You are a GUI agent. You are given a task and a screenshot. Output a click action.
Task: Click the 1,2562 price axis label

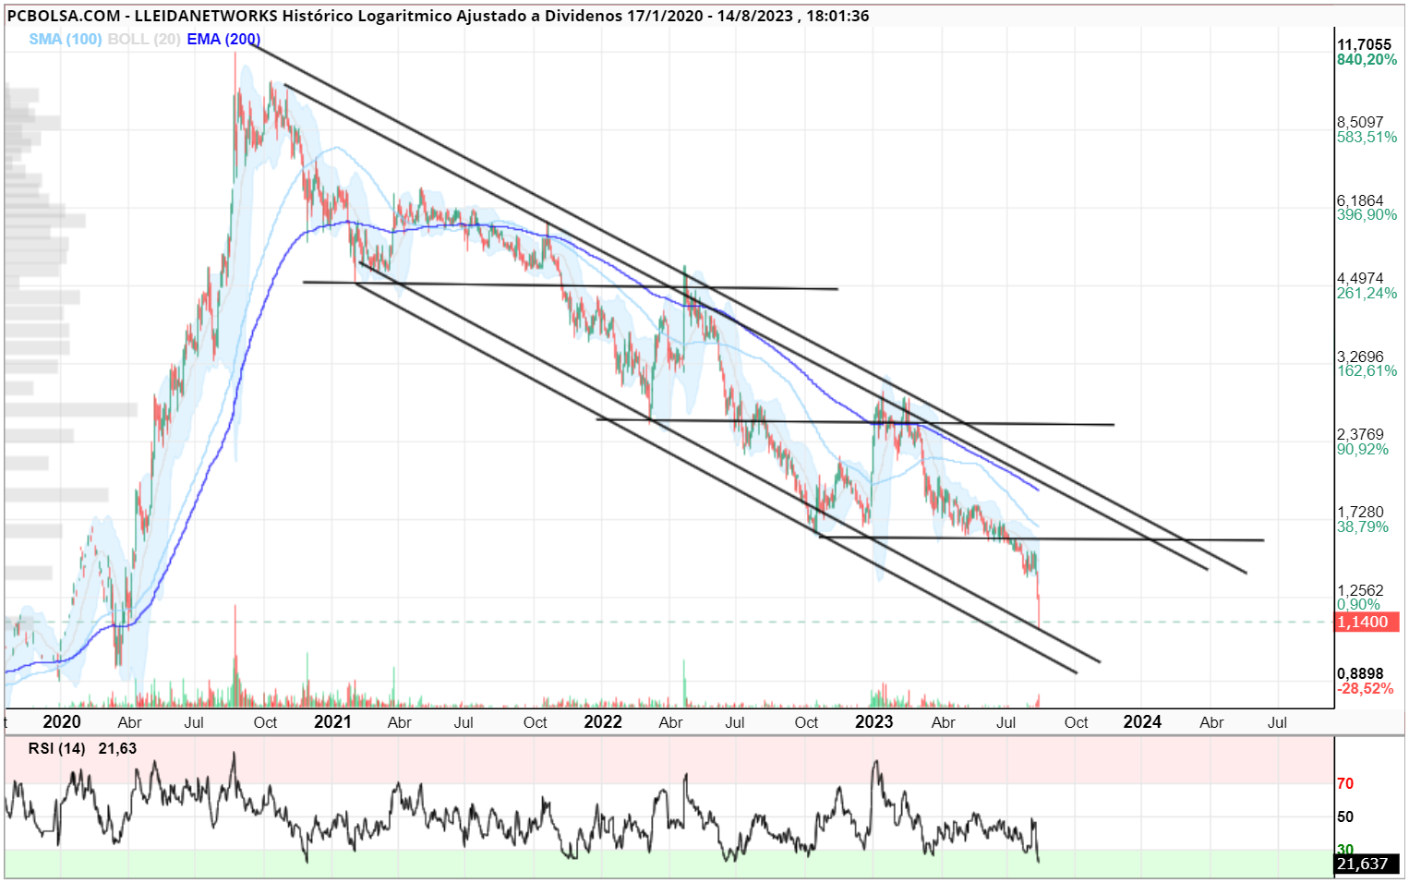click(1360, 590)
